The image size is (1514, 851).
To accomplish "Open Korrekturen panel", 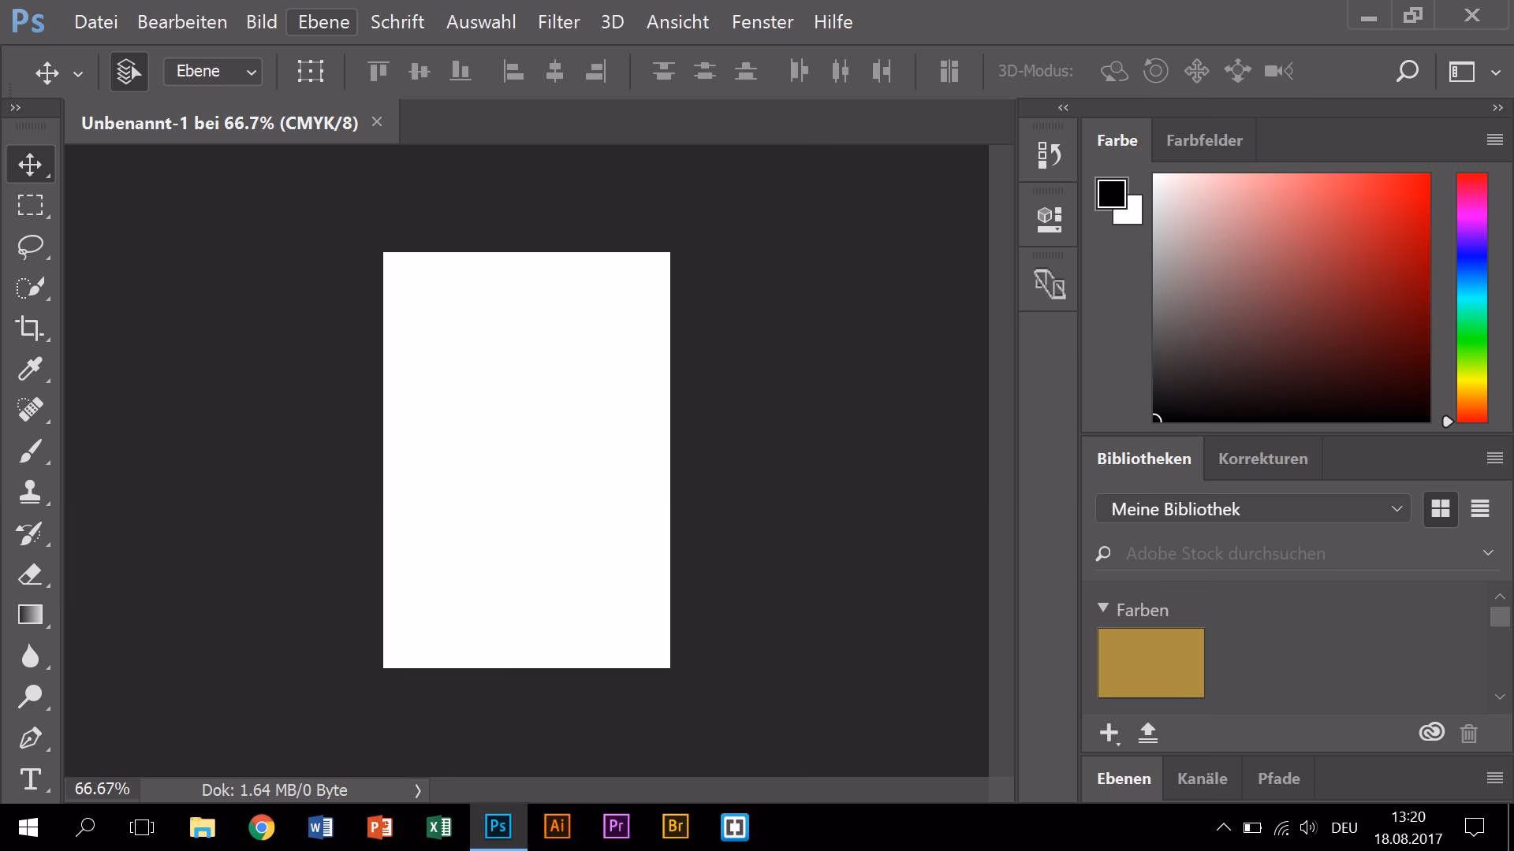I will (x=1262, y=458).
